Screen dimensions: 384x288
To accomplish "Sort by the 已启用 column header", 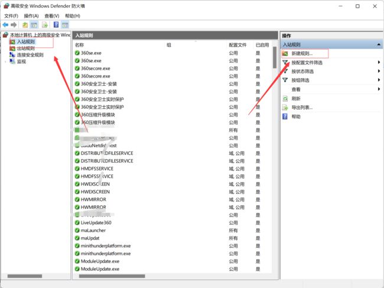I will 262,45.
